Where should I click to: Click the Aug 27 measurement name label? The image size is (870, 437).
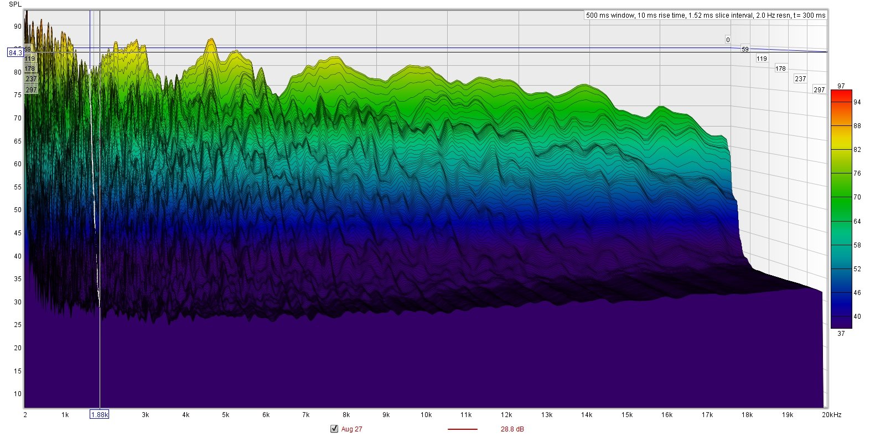coord(351,429)
